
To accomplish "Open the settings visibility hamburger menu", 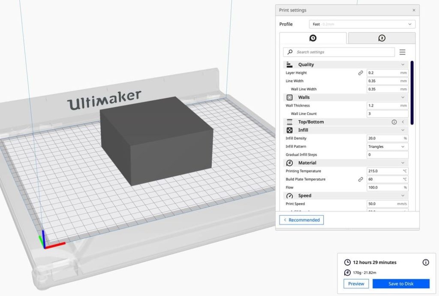I will 402,52.
